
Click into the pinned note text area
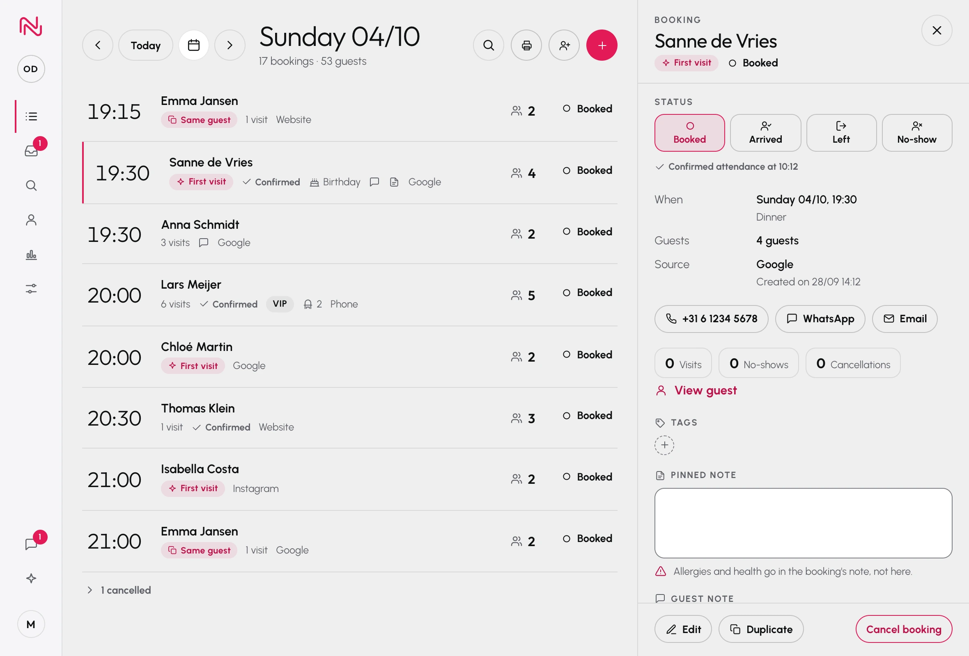803,523
